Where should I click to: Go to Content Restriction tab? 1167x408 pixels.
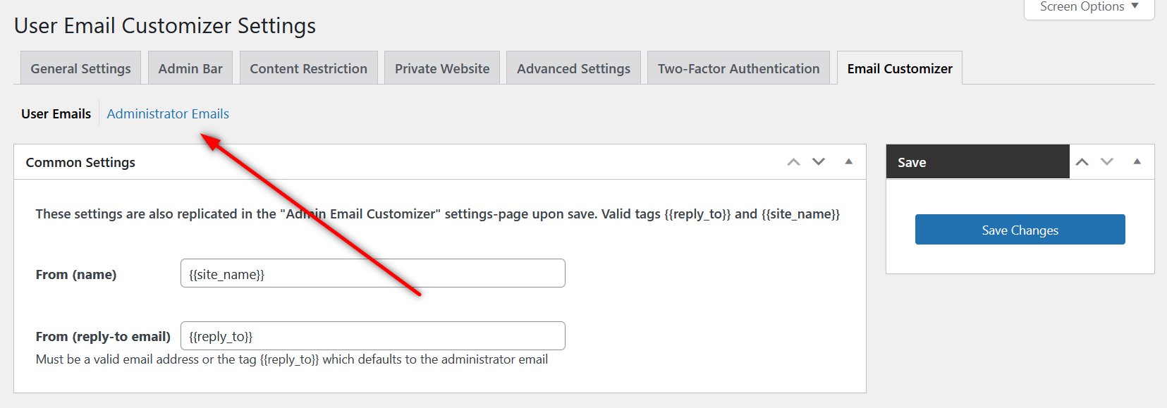pyautogui.click(x=308, y=68)
